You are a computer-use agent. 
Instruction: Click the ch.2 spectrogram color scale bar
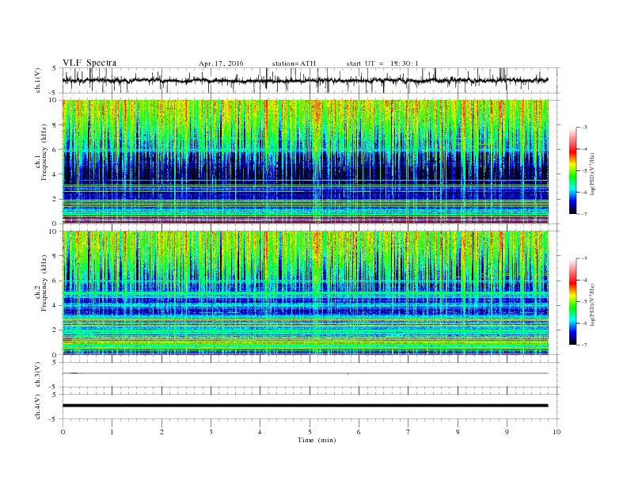(572, 302)
